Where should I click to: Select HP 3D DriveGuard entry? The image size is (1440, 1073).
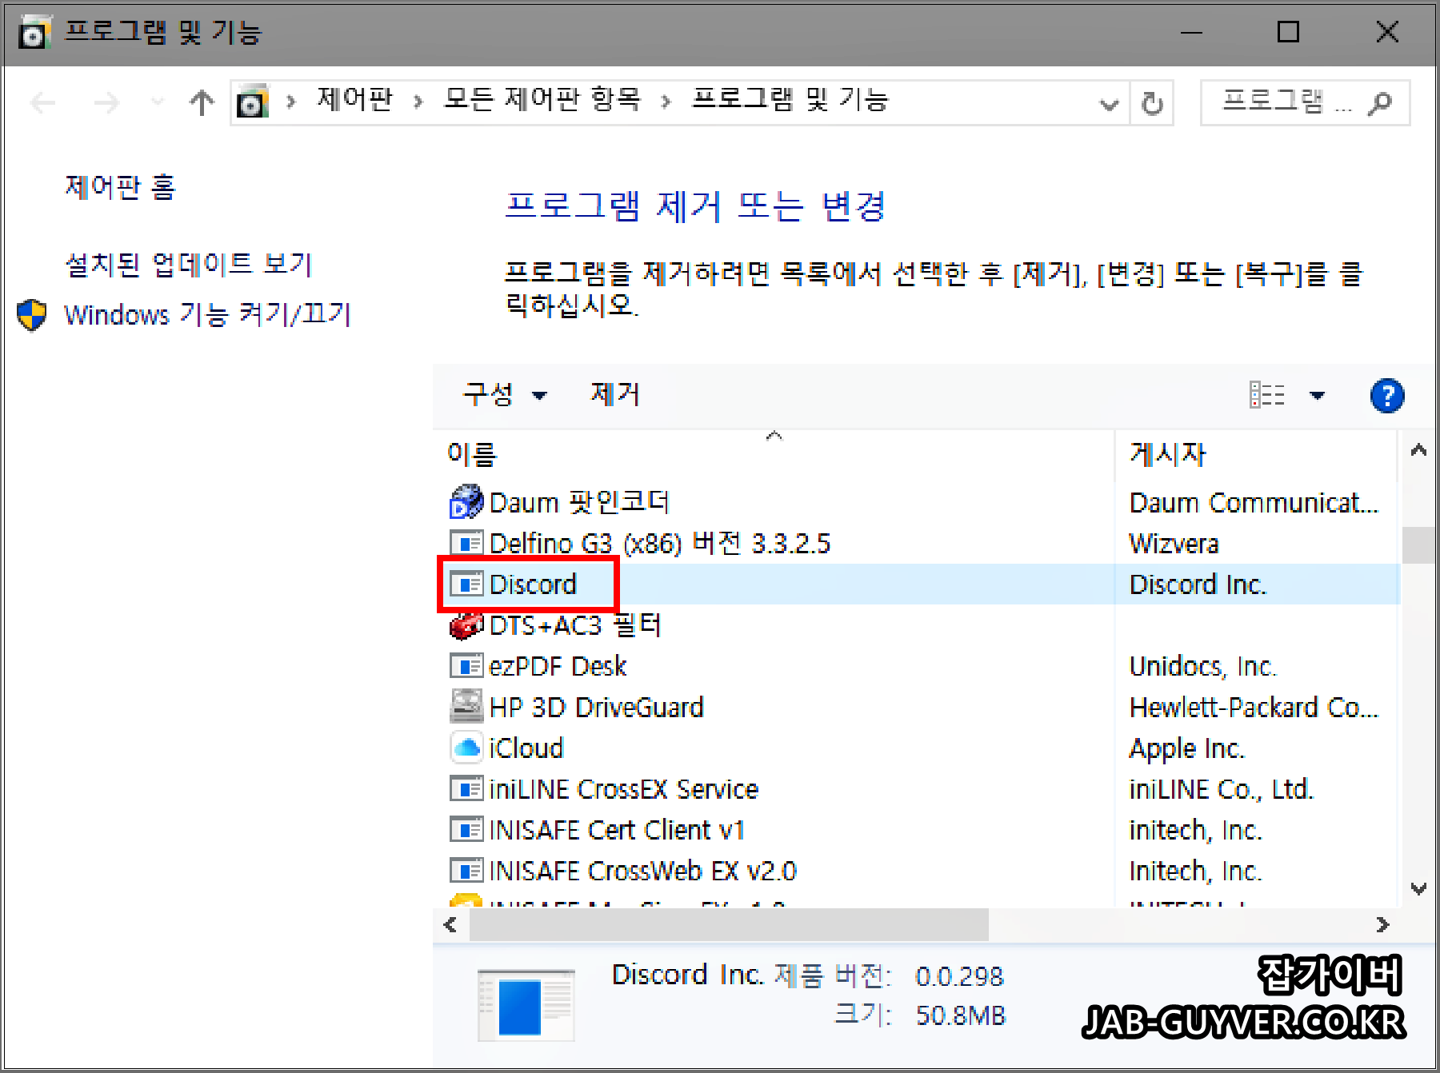597,708
